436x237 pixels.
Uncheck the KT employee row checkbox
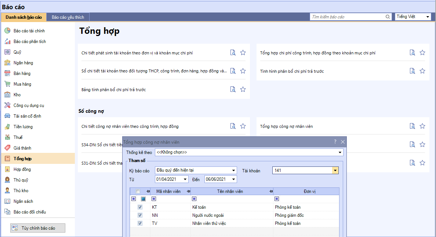[140, 207]
